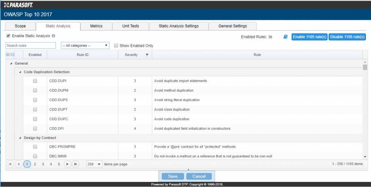Open the All categories dropdown
The image size is (371, 187).
click(85, 45)
